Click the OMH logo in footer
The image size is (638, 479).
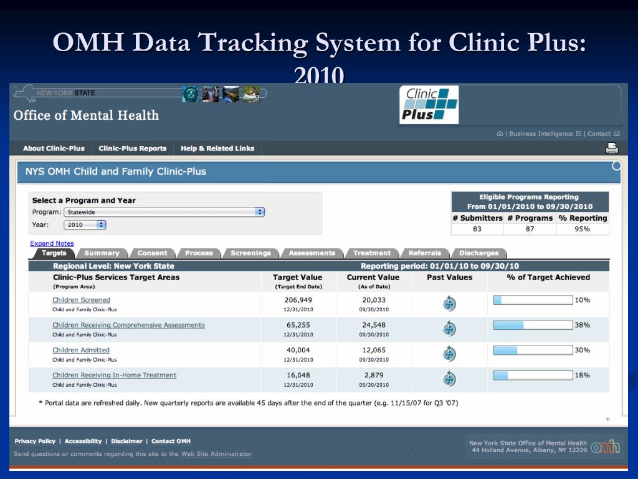tap(606, 447)
